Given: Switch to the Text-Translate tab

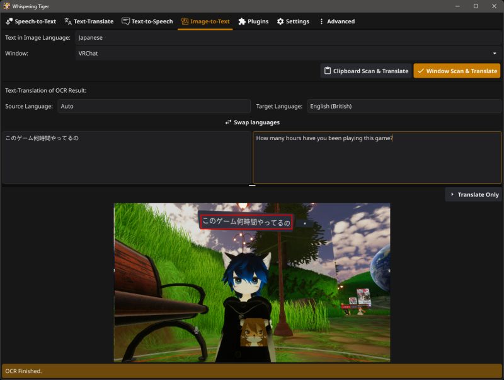Looking at the screenshot, I should [x=89, y=21].
